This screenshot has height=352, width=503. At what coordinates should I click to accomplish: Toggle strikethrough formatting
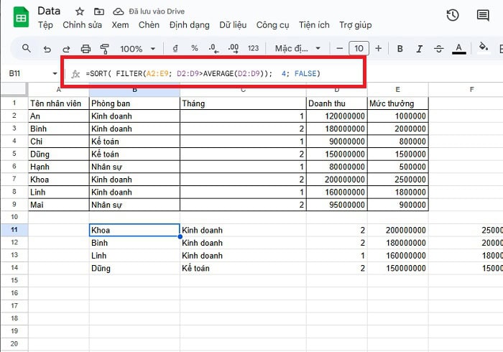[x=438, y=49]
